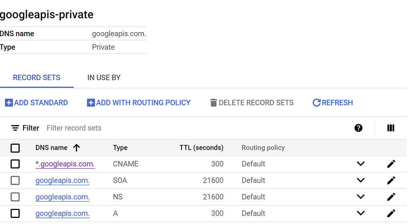Toggle the select-all checkbox in table header
Image resolution: width=409 pixels, height=224 pixels.
coord(15,148)
